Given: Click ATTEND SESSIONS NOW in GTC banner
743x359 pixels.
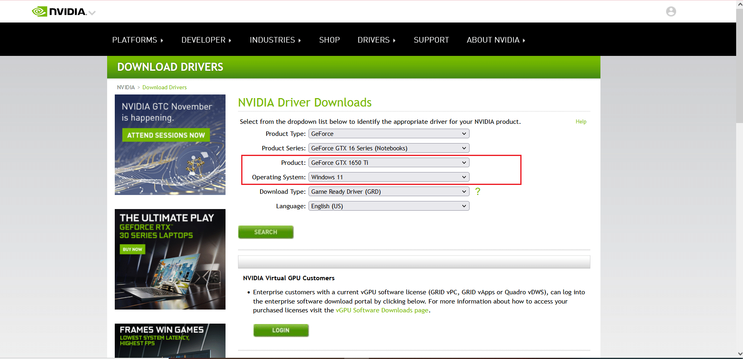Looking at the screenshot, I should tap(166, 135).
